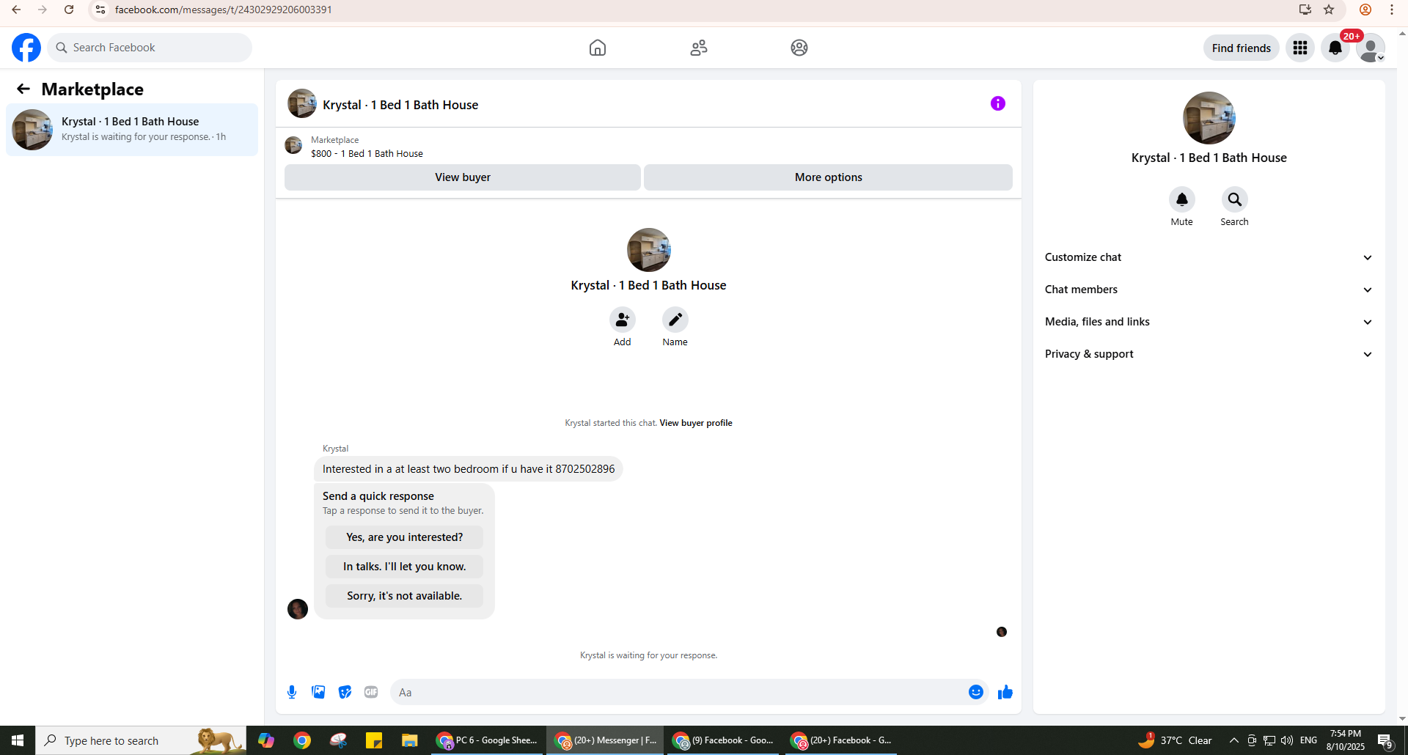Click the volume icon in system tray
The width and height of the screenshot is (1408, 755).
1287,740
